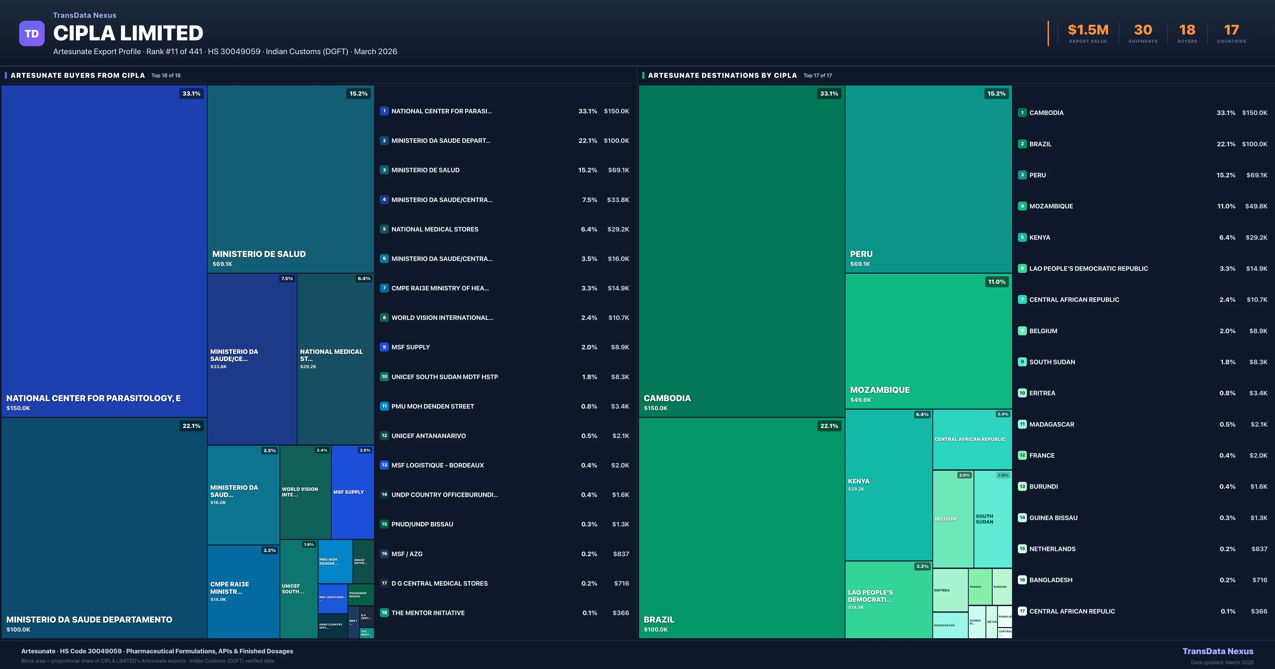
Task: Click the Brazil treemap block
Action: pyautogui.click(x=741, y=528)
